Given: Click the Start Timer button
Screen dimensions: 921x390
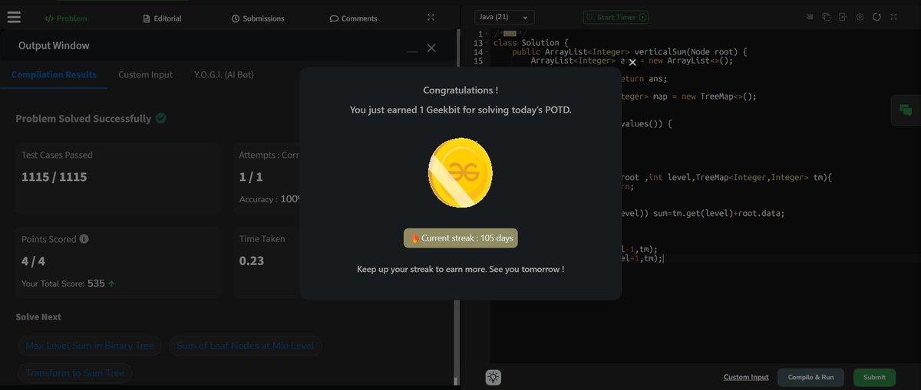Looking at the screenshot, I should 616,17.
